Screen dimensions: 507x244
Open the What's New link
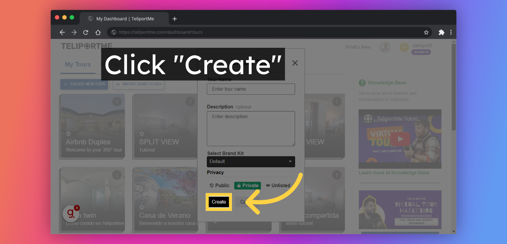tap(358, 47)
